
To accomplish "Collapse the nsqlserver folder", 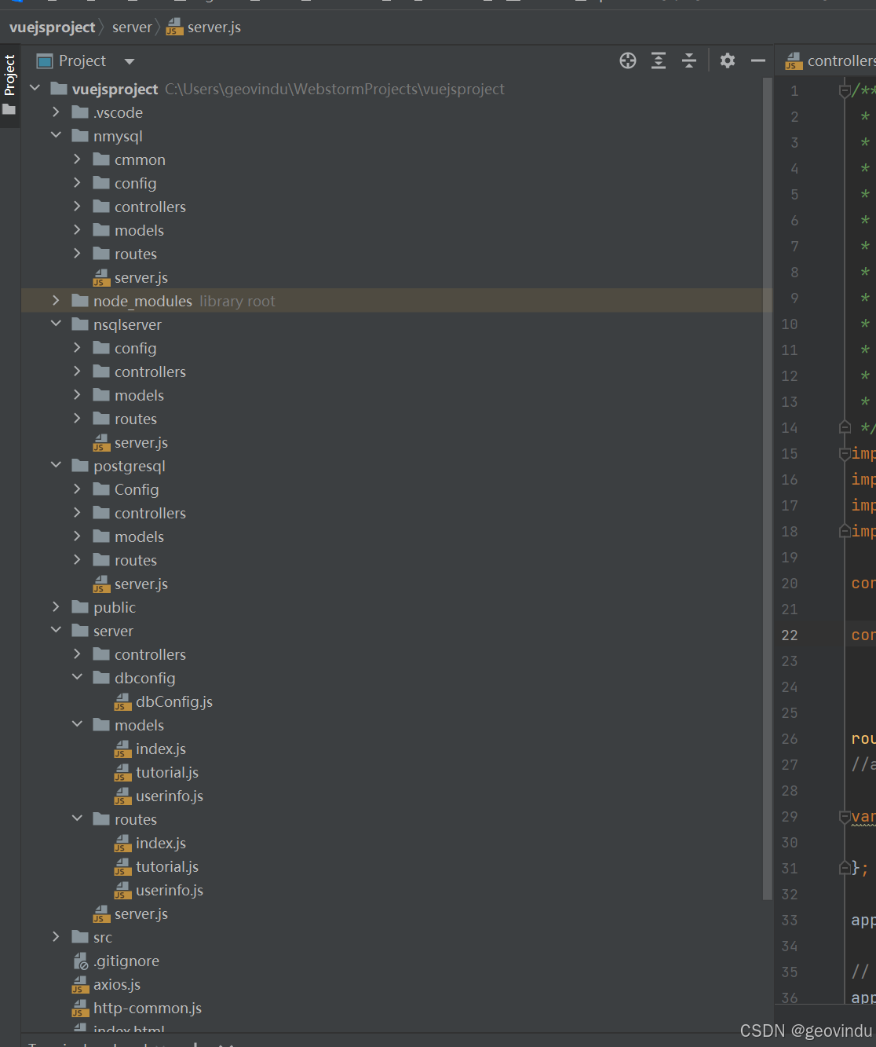I will click(x=56, y=324).
